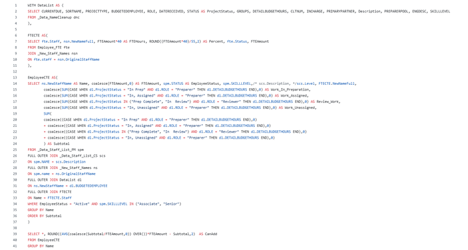468x250 pixels.
Task: Select dl.BUDGETEDEMPLOYEE on line 31
Action: pyautogui.click(x=88, y=186)
